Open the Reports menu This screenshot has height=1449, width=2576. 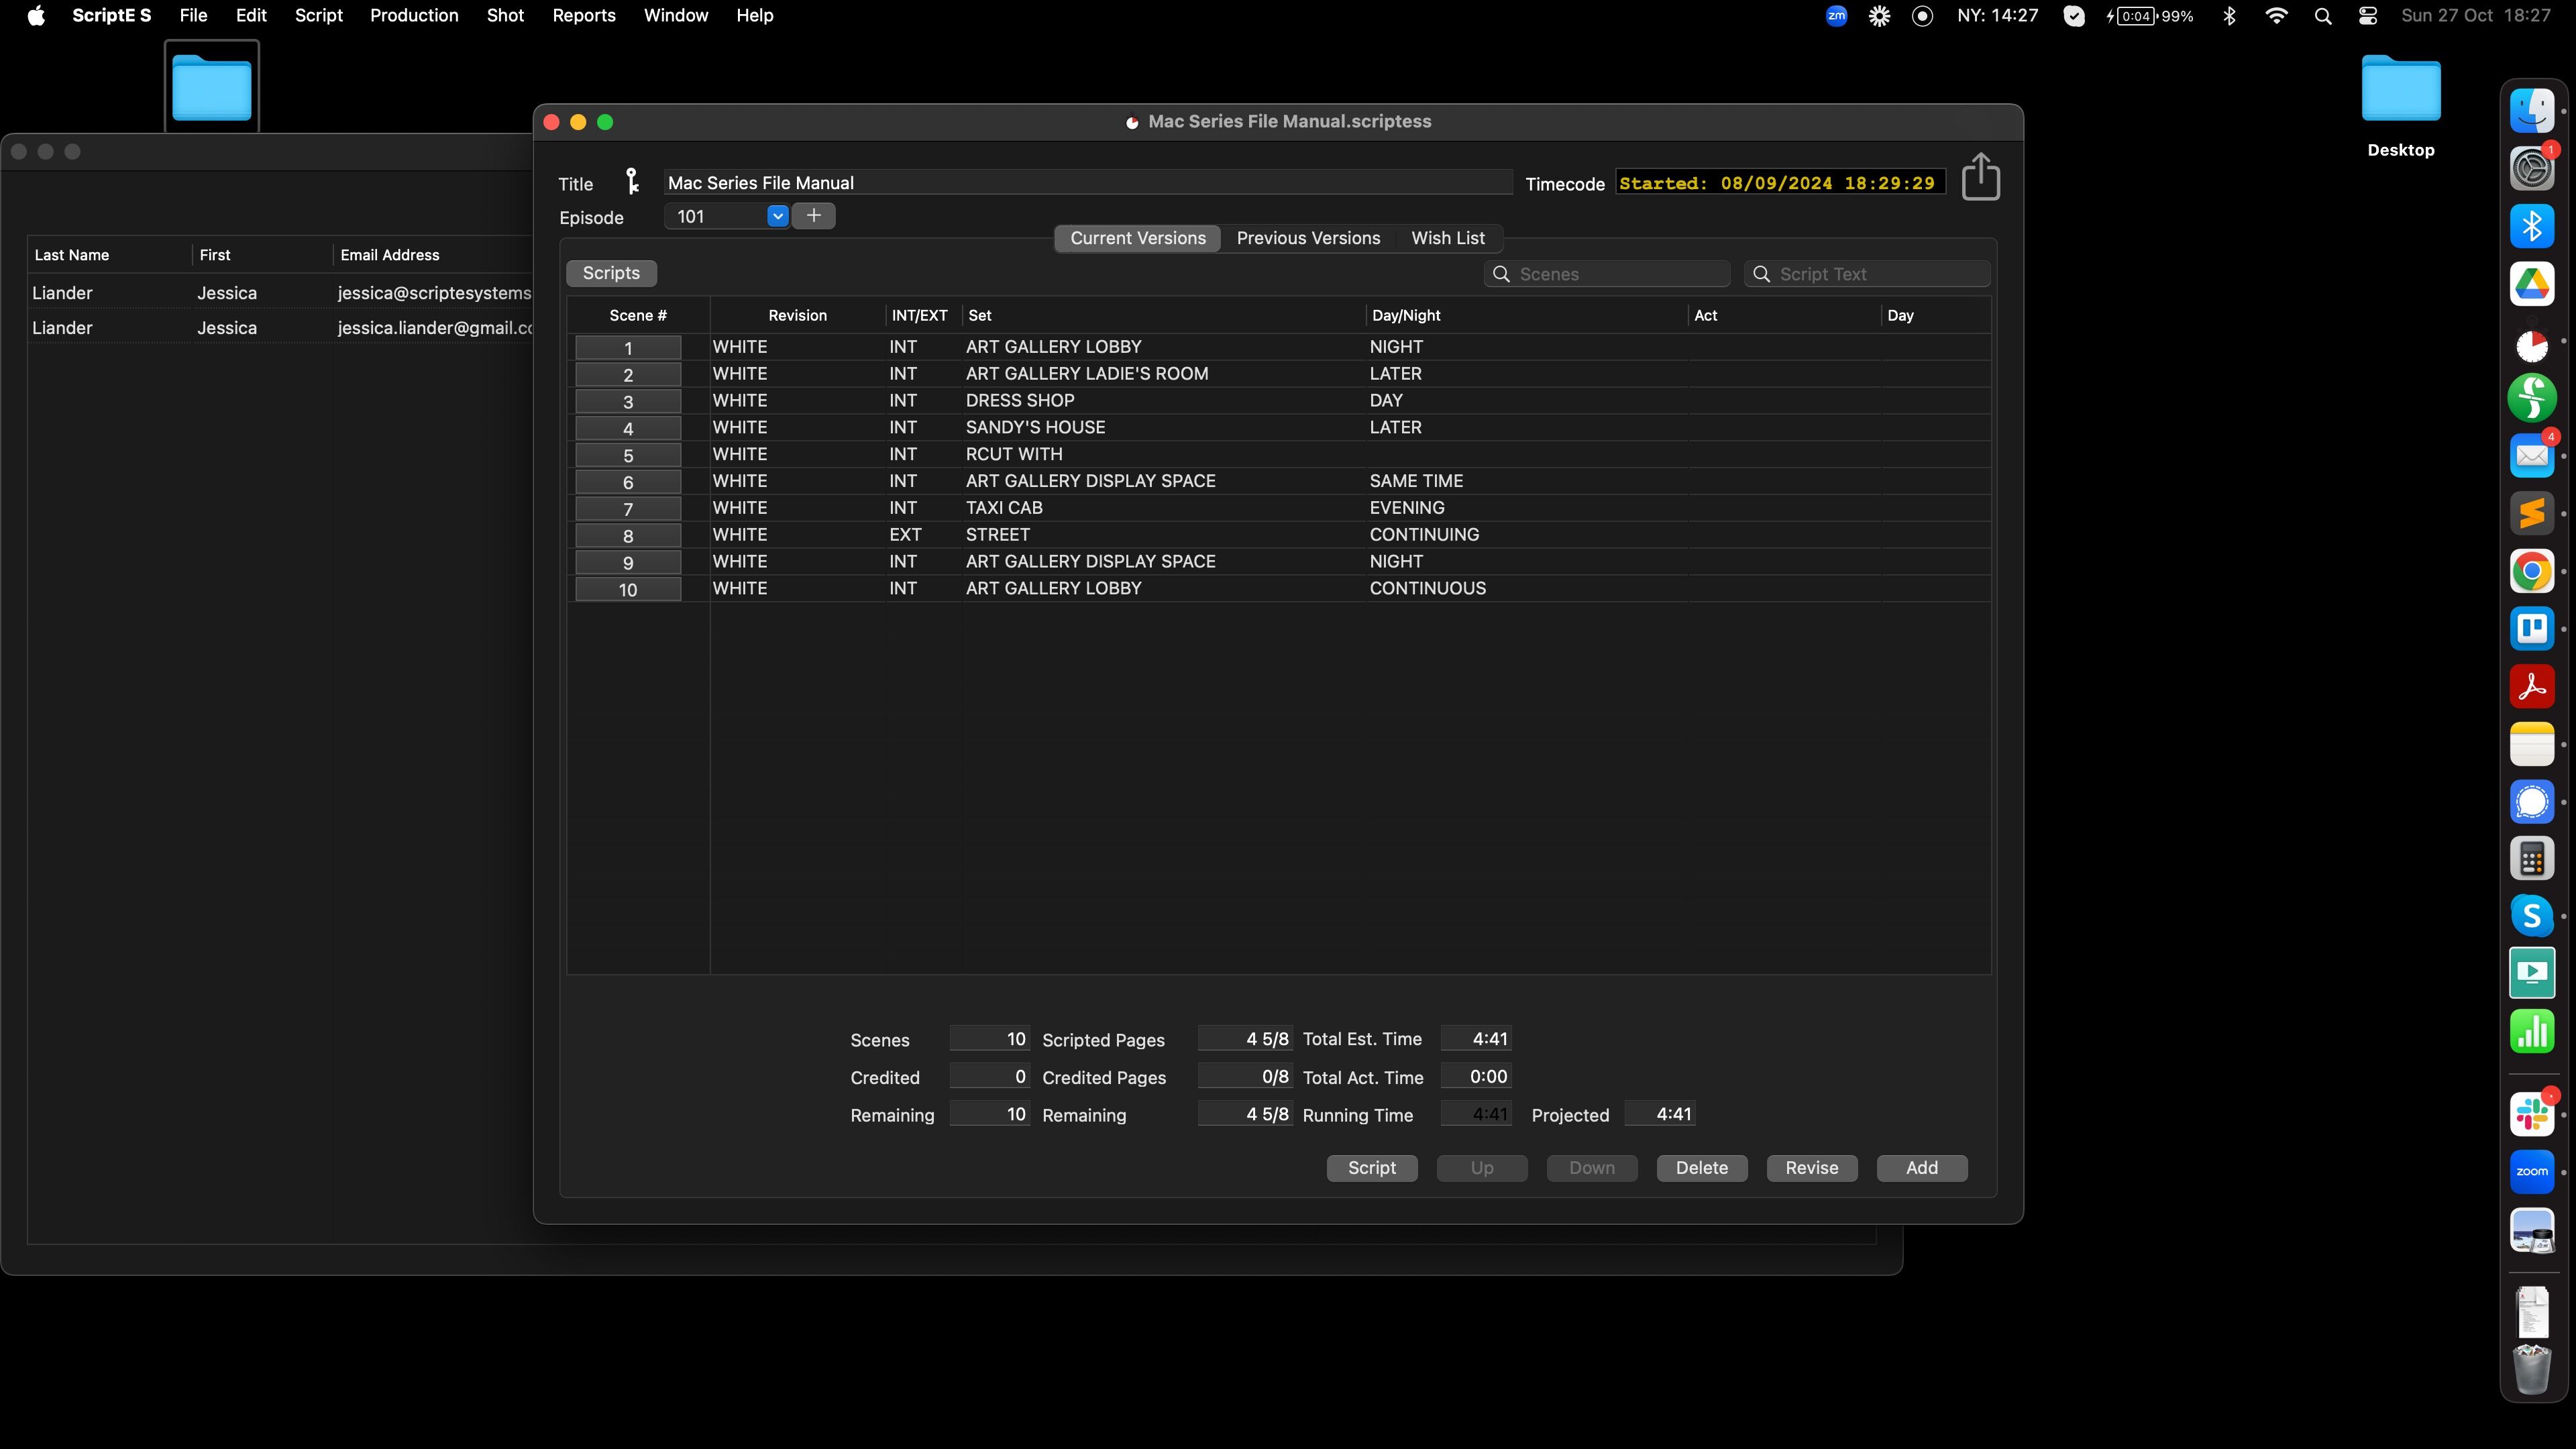click(x=583, y=16)
